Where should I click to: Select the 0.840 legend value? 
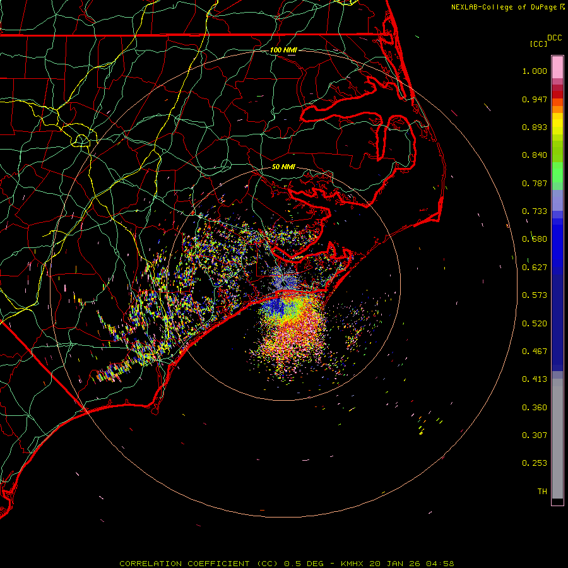[x=535, y=155]
